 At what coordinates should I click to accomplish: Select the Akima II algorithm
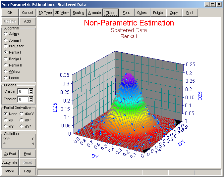click(13, 40)
